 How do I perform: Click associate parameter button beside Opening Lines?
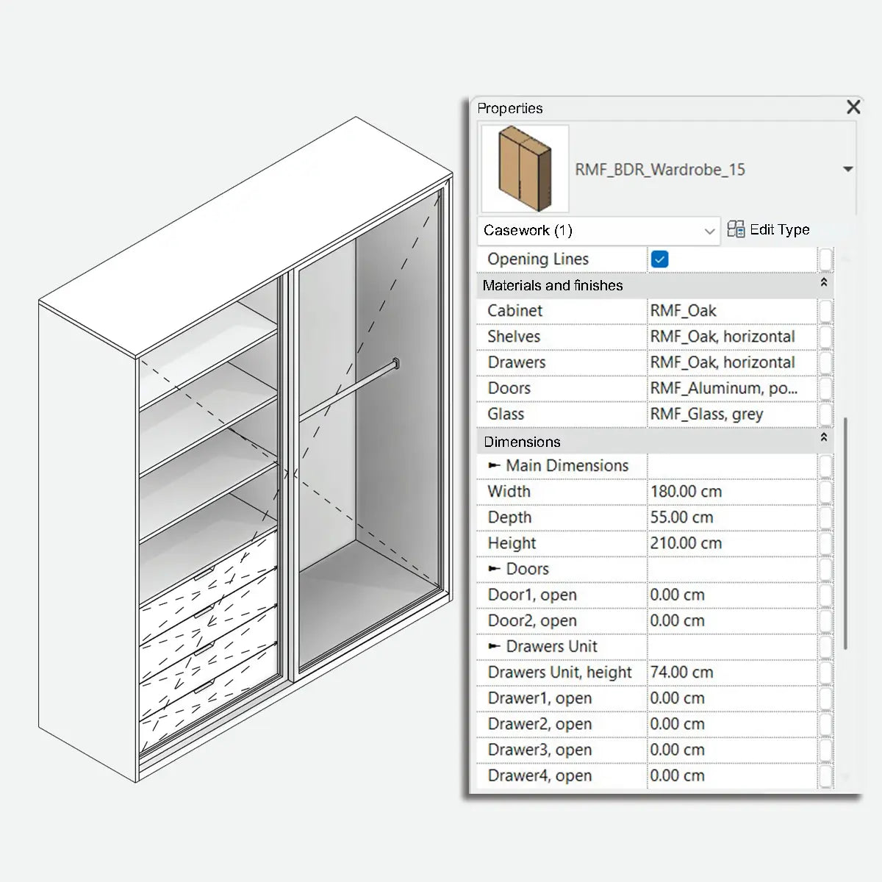coord(826,259)
